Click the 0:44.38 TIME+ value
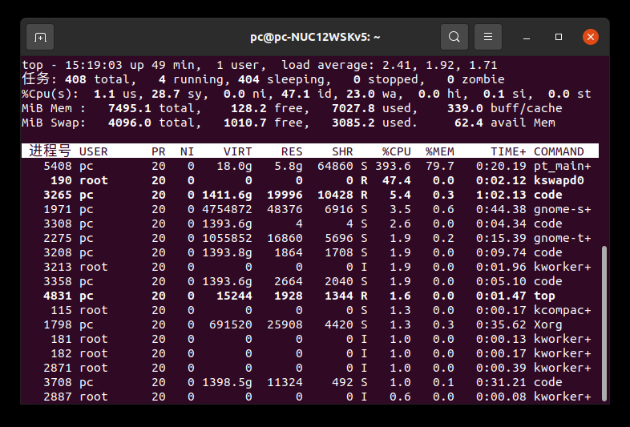This screenshot has height=427, width=630. pos(501,209)
